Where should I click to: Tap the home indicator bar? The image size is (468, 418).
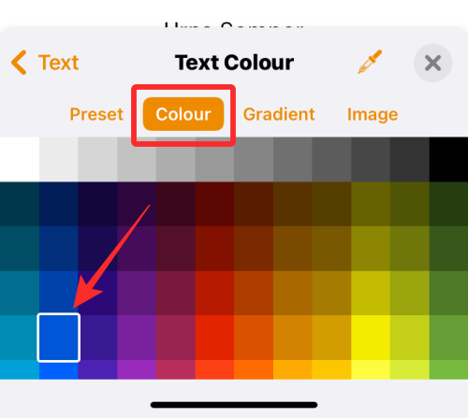[234, 405]
